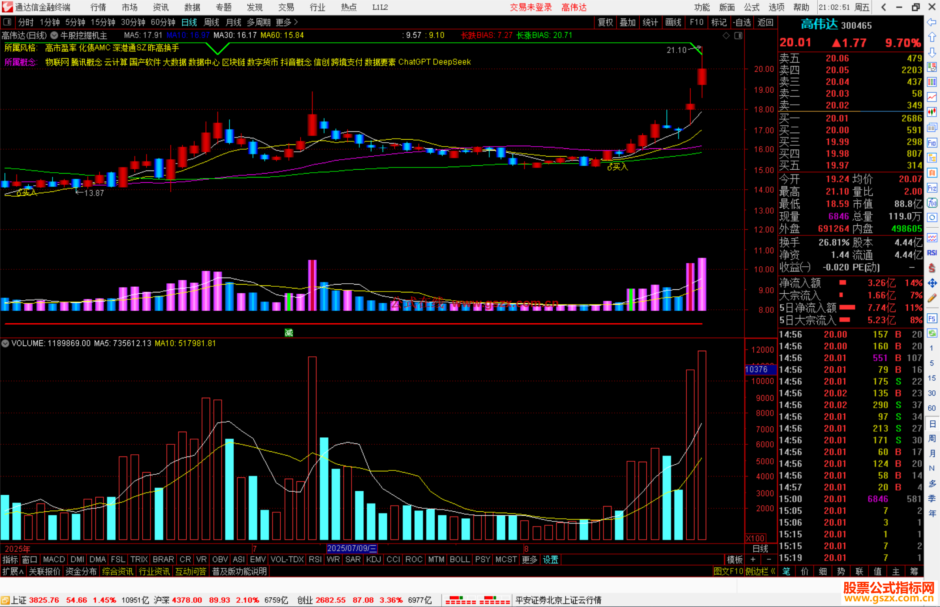
Task: Click the -自选 remove favorite button
Action: [x=742, y=22]
